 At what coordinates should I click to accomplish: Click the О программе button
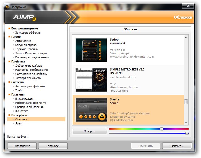pyautogui.click(x=22, y=146)
